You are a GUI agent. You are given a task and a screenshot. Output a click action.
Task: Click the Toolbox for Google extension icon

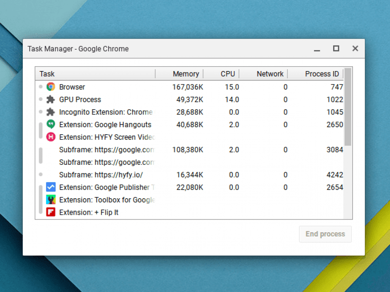(x=51, y=200)
